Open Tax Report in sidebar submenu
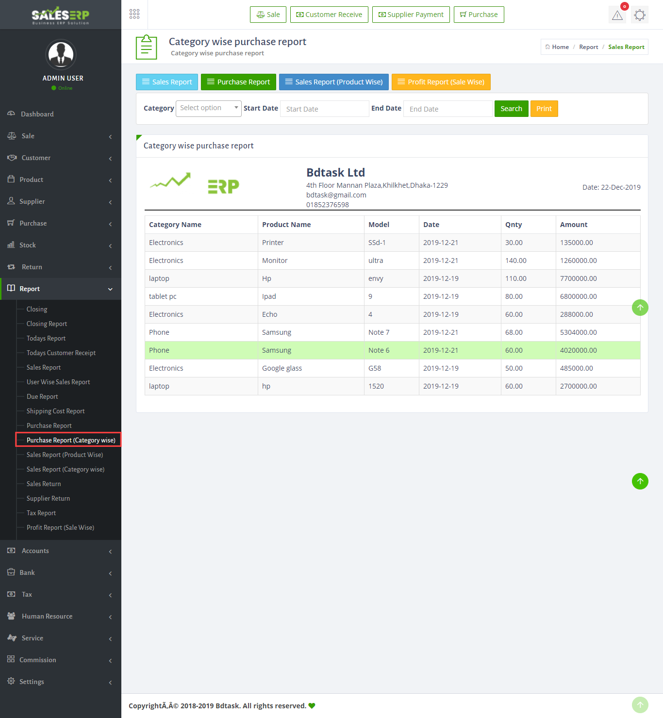Image resolution: width=663 pixels, height=718 pixels. [x=41, y=513]
